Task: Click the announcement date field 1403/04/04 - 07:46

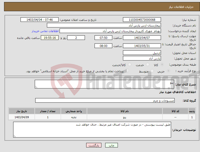Action: (x=40, y=20)
